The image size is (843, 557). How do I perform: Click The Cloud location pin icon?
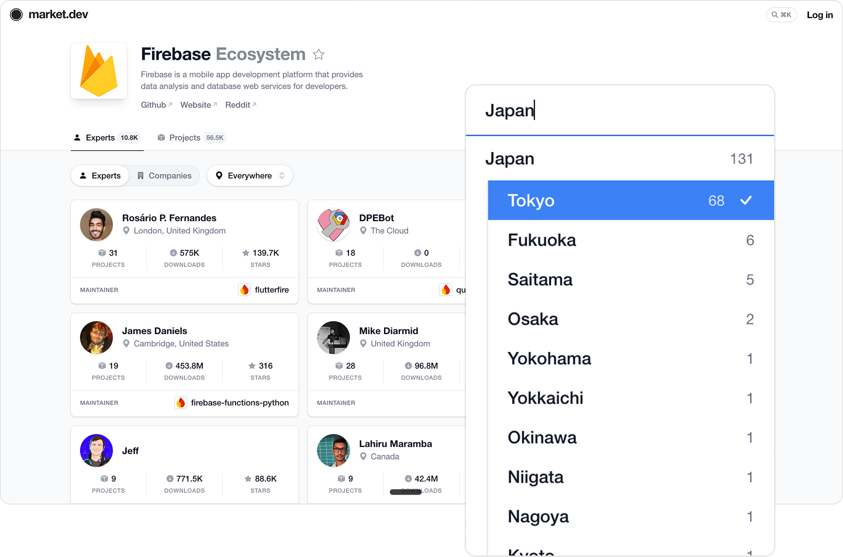(363, 231)
